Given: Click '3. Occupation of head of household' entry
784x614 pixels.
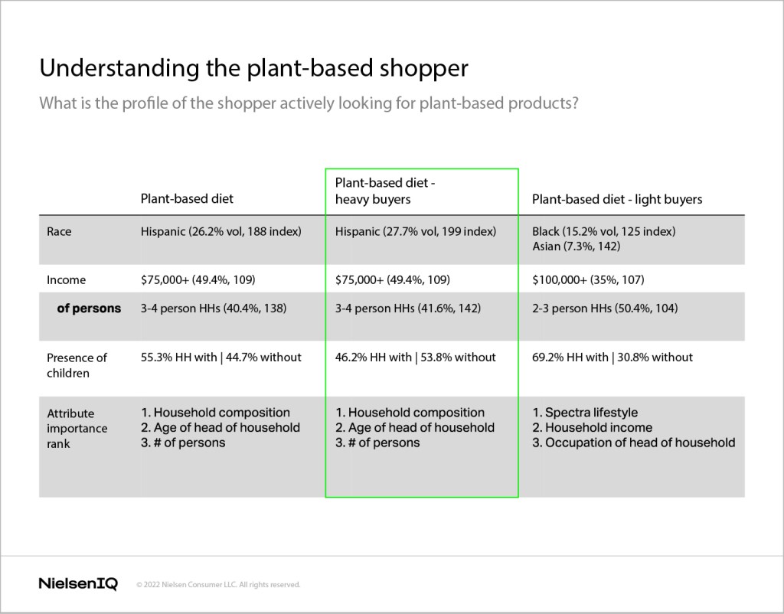Looking at the screenshot, I should pyautogui.click(x=633, y=443).
